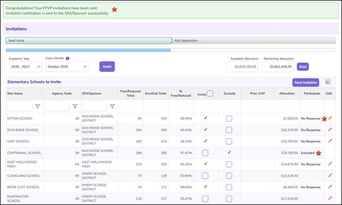Click invite checkmark for Myton School
Viewport: 342px width, 205px height.
click(206, 118)
